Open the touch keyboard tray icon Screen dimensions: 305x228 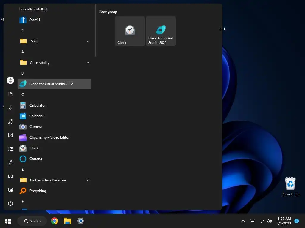pos(253,221)
